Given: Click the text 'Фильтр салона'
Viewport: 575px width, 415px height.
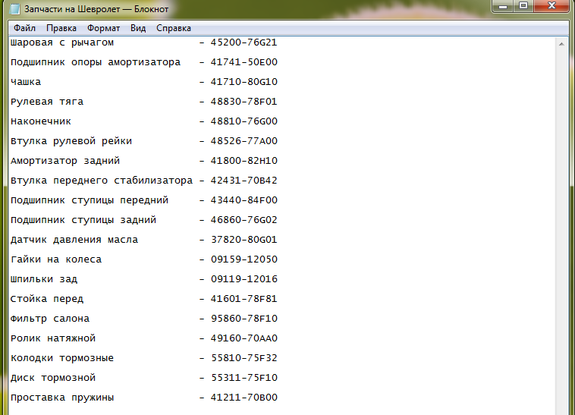Looking at the screenshot, I should 50,319.
